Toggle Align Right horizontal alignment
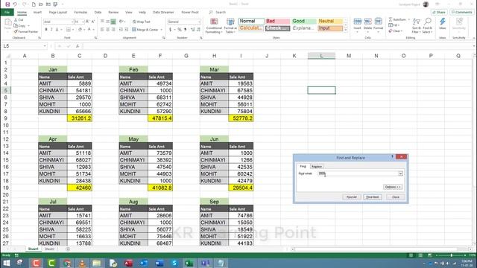 (113, 30)
